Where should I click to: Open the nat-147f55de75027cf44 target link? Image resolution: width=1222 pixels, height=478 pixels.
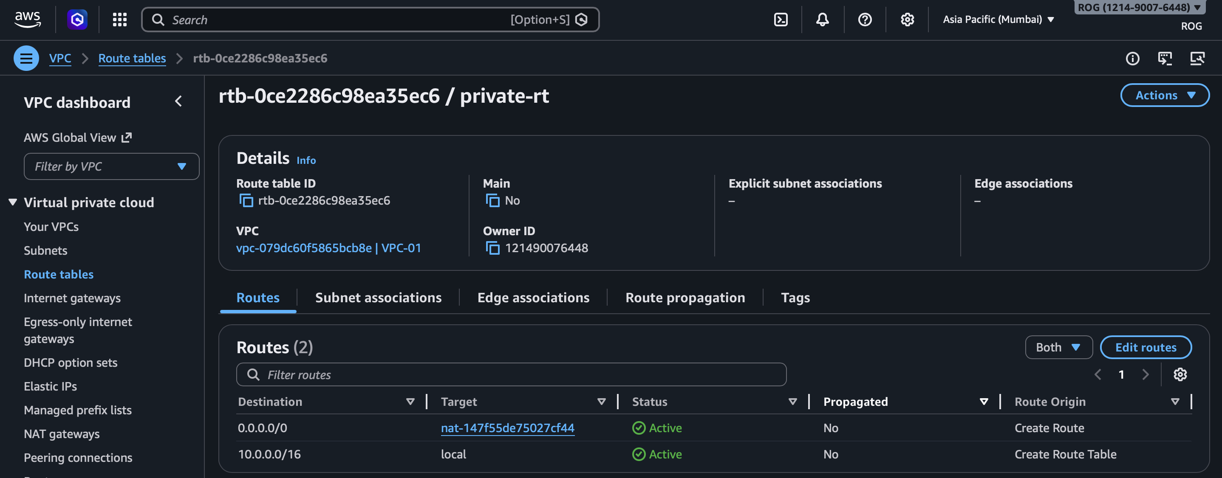pos(507,428)
